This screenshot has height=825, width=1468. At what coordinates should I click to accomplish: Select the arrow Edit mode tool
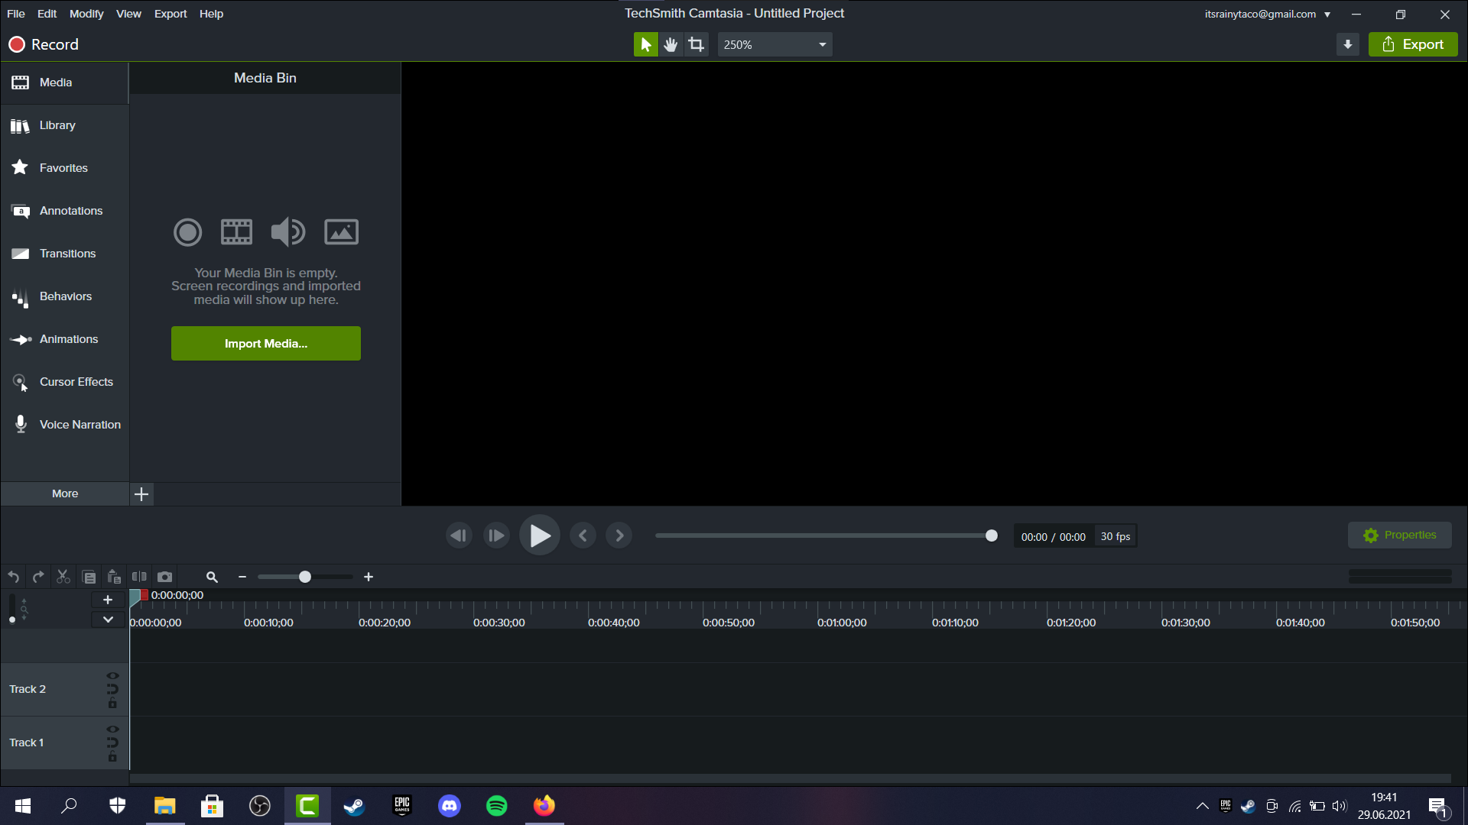click(x=645, y=44)
